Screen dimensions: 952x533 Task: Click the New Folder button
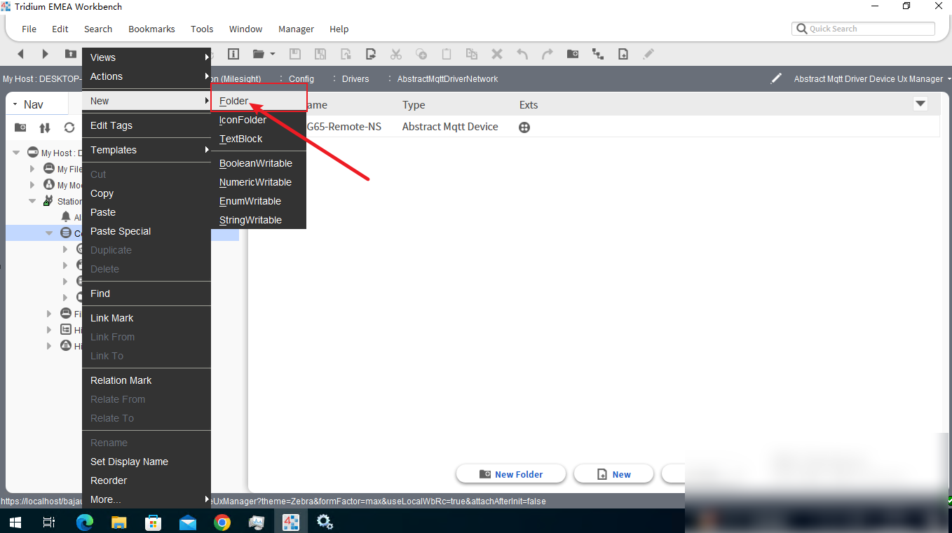[x=511, y=474]
